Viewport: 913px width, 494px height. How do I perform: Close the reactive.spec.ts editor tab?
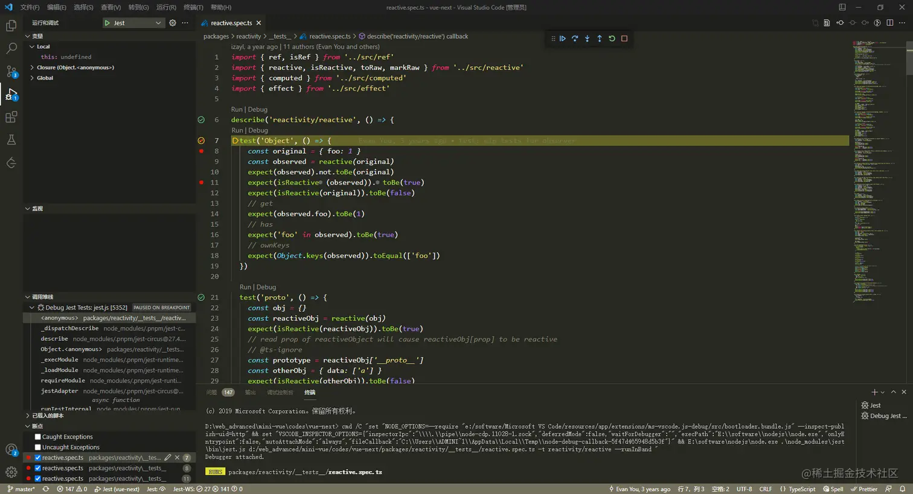click(x=259, y=23)
